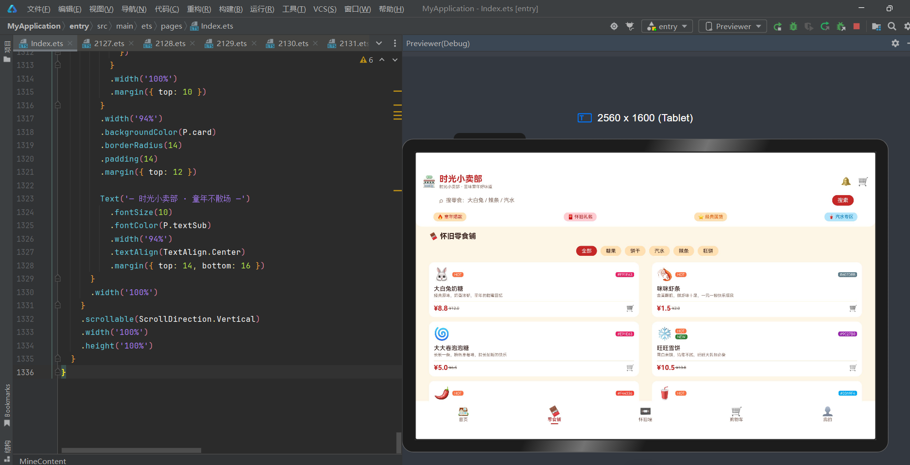Show the hidden editor tabs dropdown chevron

pyautogui.click(x=379, y=43)
